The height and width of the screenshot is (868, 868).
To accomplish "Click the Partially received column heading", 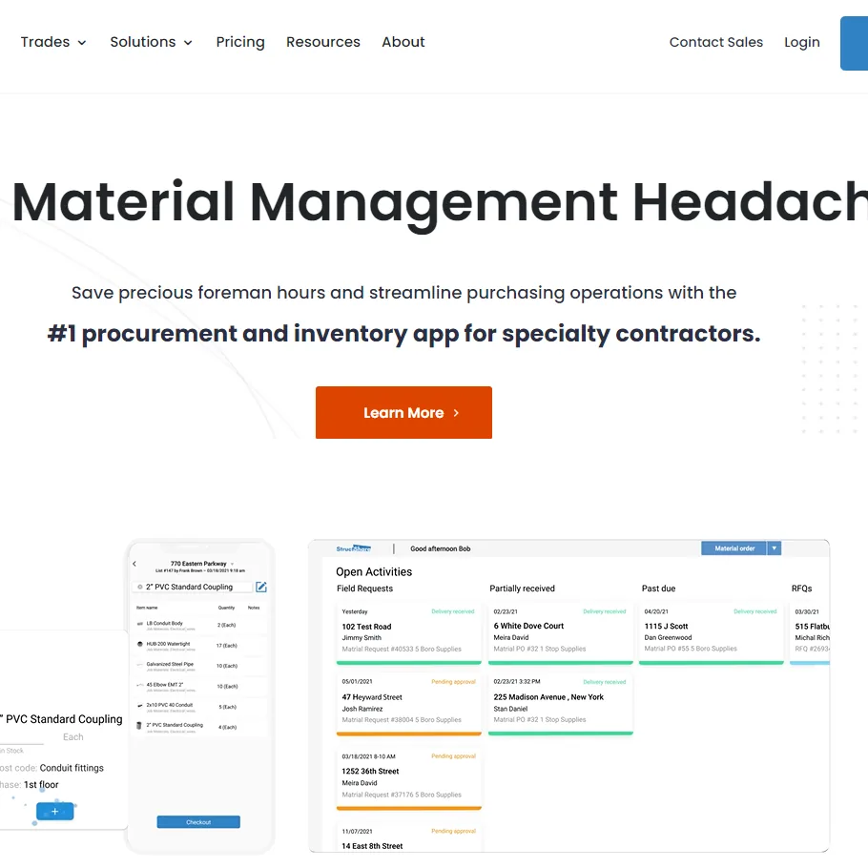I will point(522,589).
